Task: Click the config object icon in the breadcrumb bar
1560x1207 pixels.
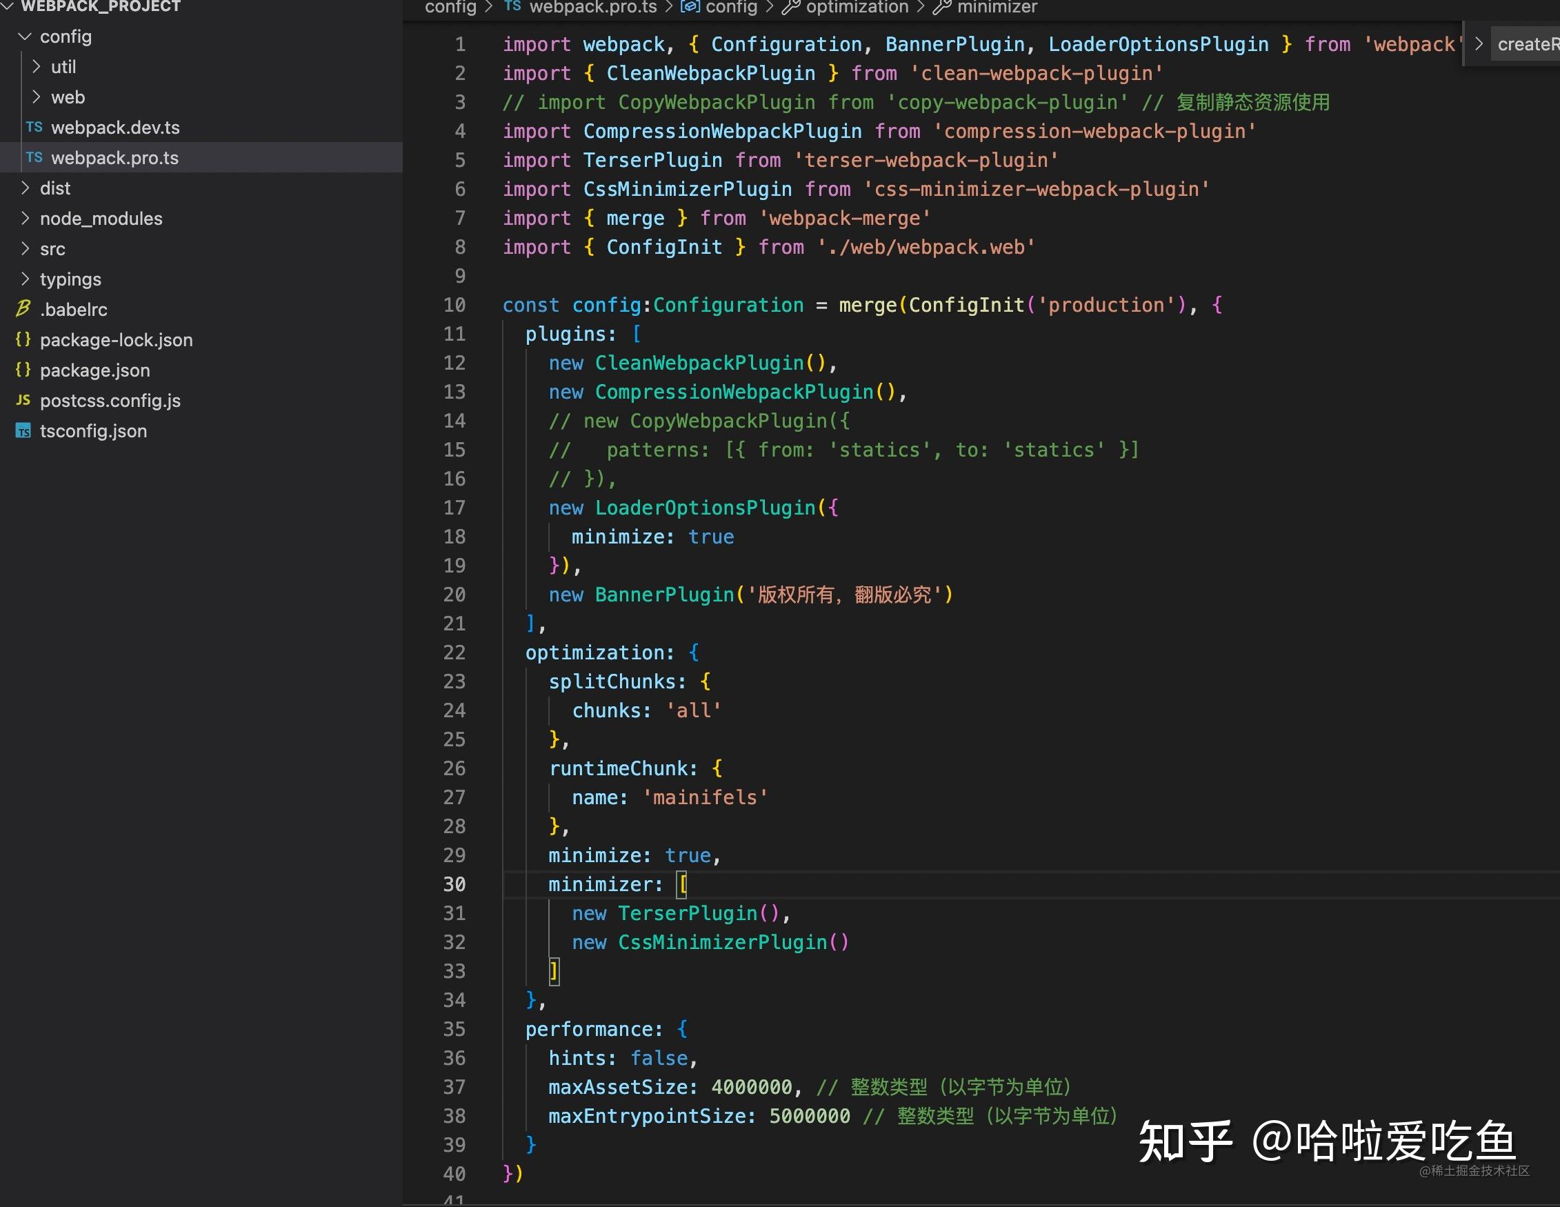Action: tap(689, 7)
